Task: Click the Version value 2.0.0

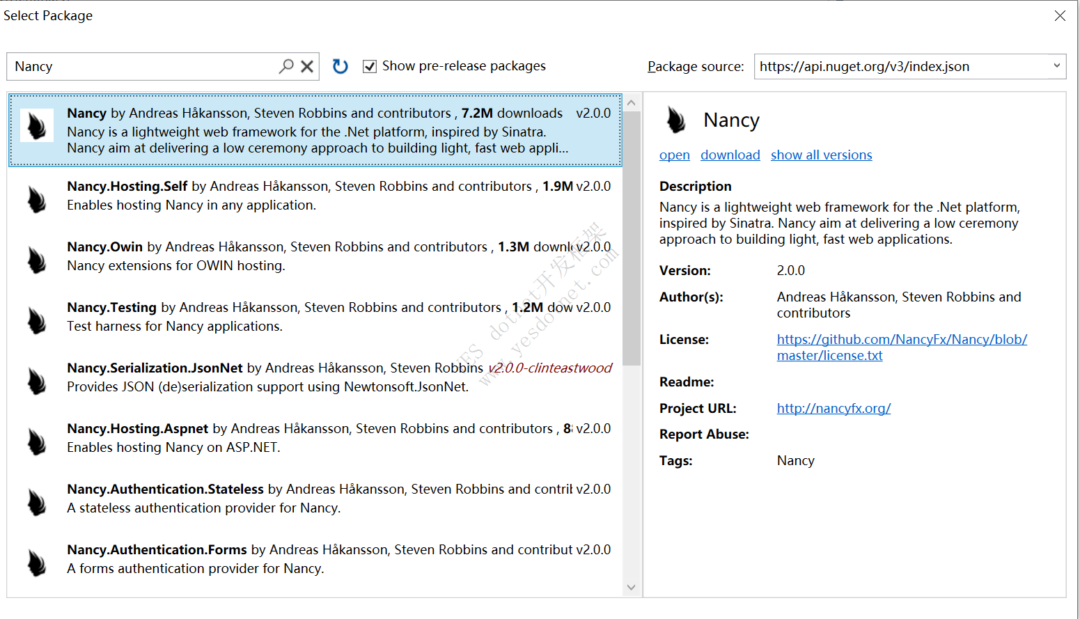Action: (791, 270)
